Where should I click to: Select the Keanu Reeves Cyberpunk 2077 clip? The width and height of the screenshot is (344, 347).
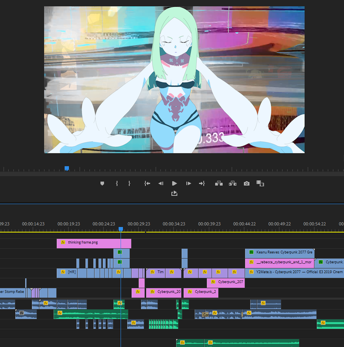pyautogui.click(x=280, y=253)
